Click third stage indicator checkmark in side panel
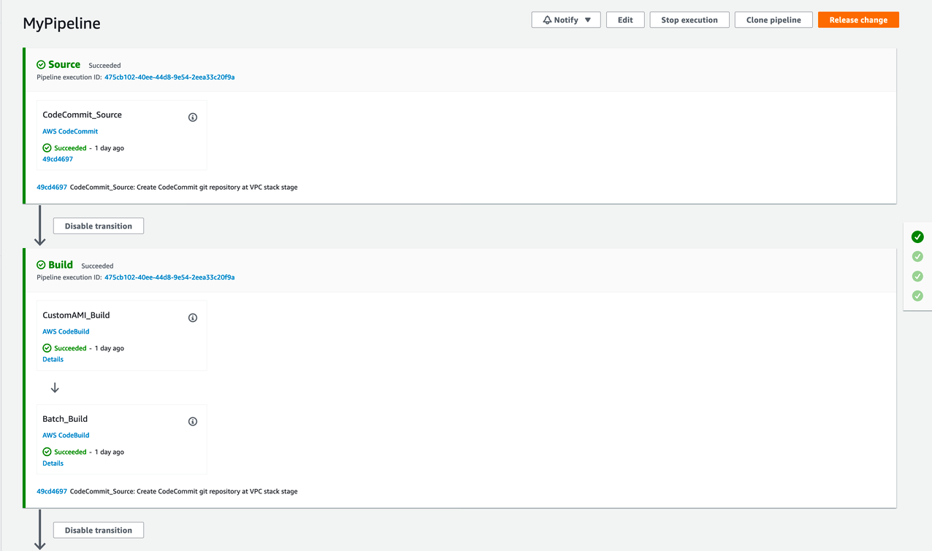The width and height of the screenshot is (932, 551). (917, 276)
